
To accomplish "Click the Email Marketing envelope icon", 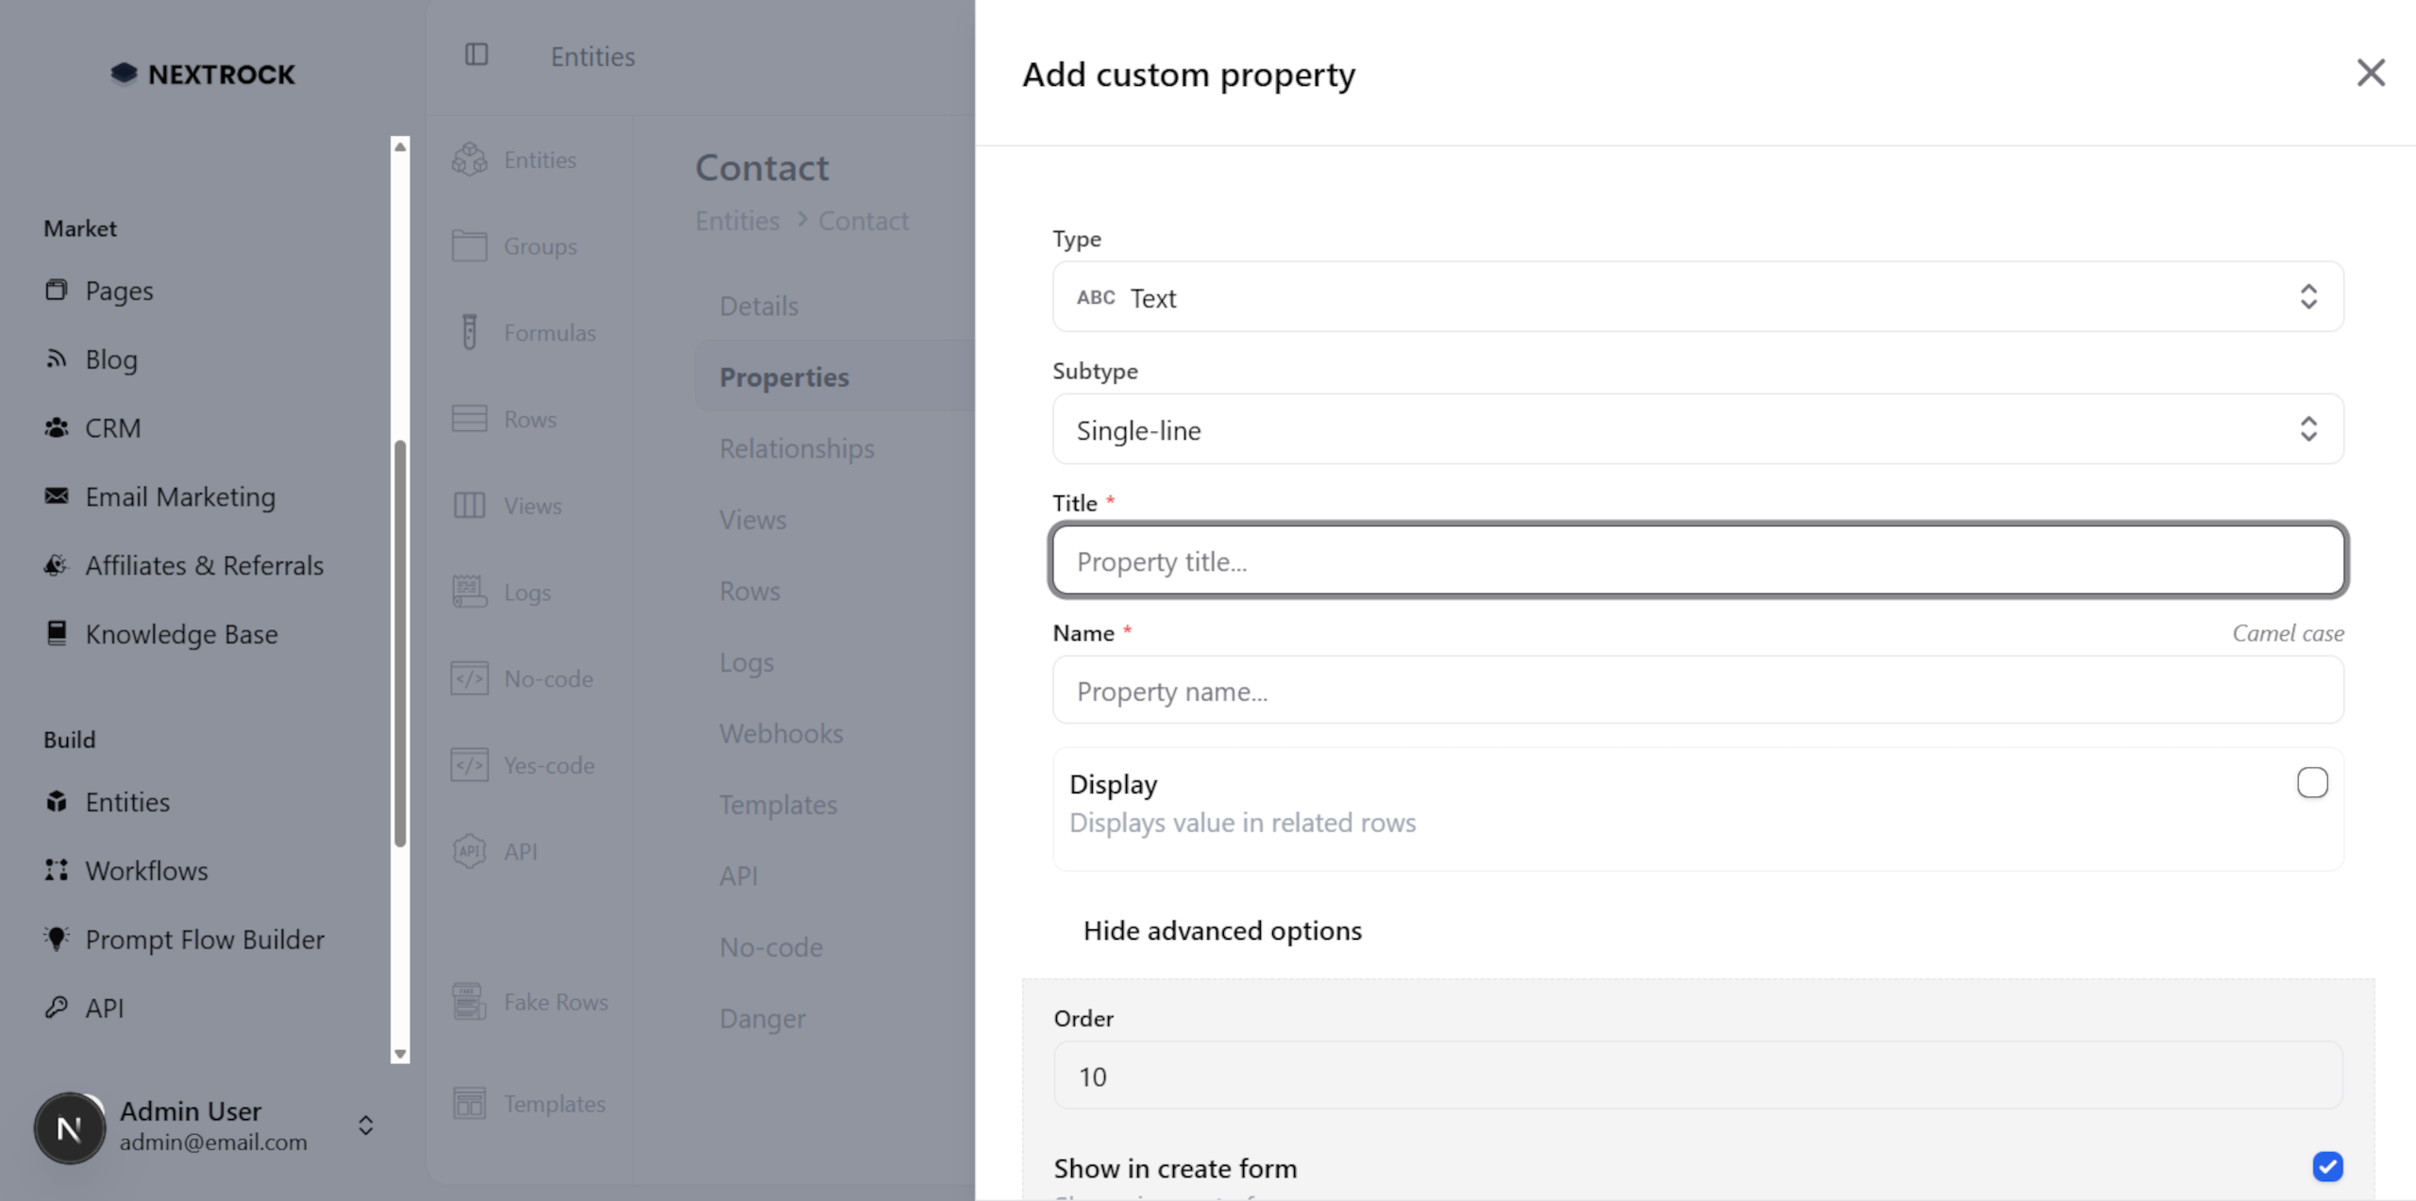I will [x=57, y=496].
